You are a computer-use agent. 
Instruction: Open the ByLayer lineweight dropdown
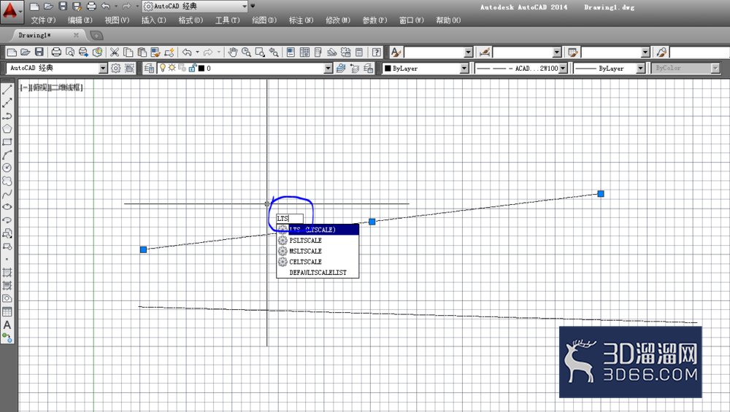tap(641, 69)
